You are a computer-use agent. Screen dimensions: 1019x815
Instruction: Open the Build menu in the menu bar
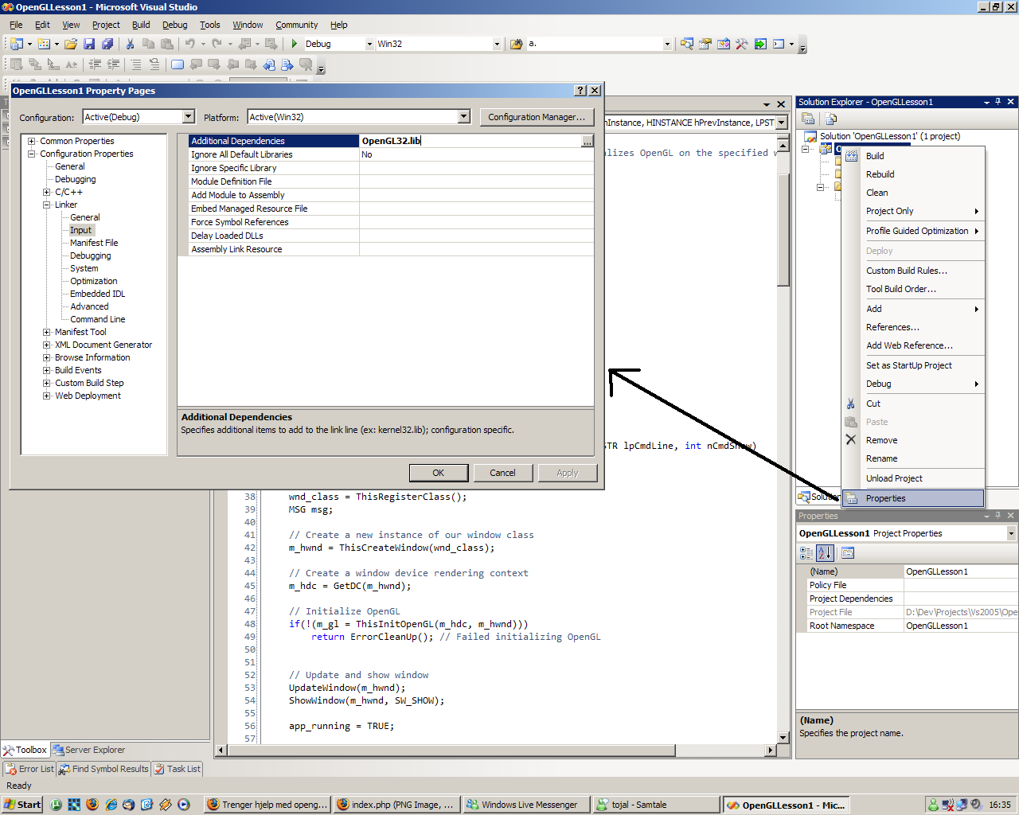pyautogui.click(x=141, y=25)
